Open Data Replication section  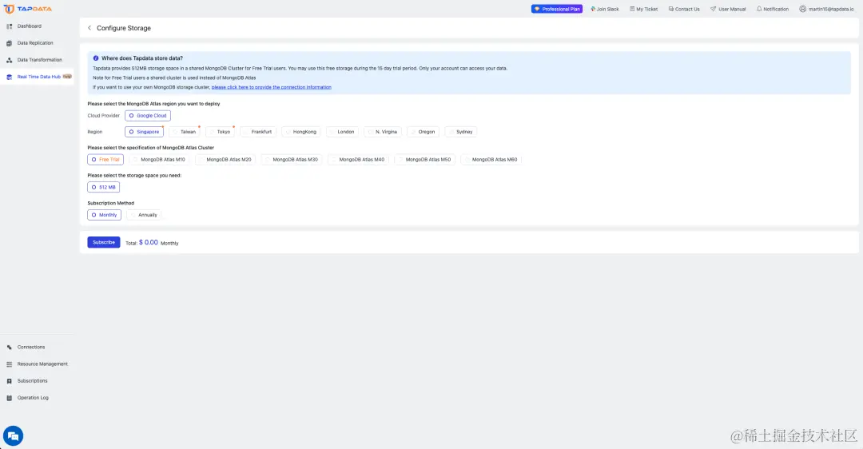pos(35,43)
